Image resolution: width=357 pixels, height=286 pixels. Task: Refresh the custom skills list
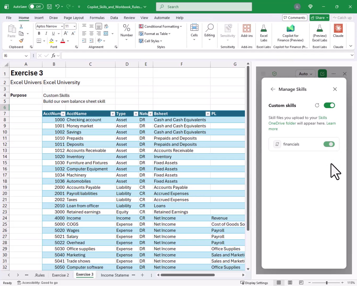click(317, 105)
